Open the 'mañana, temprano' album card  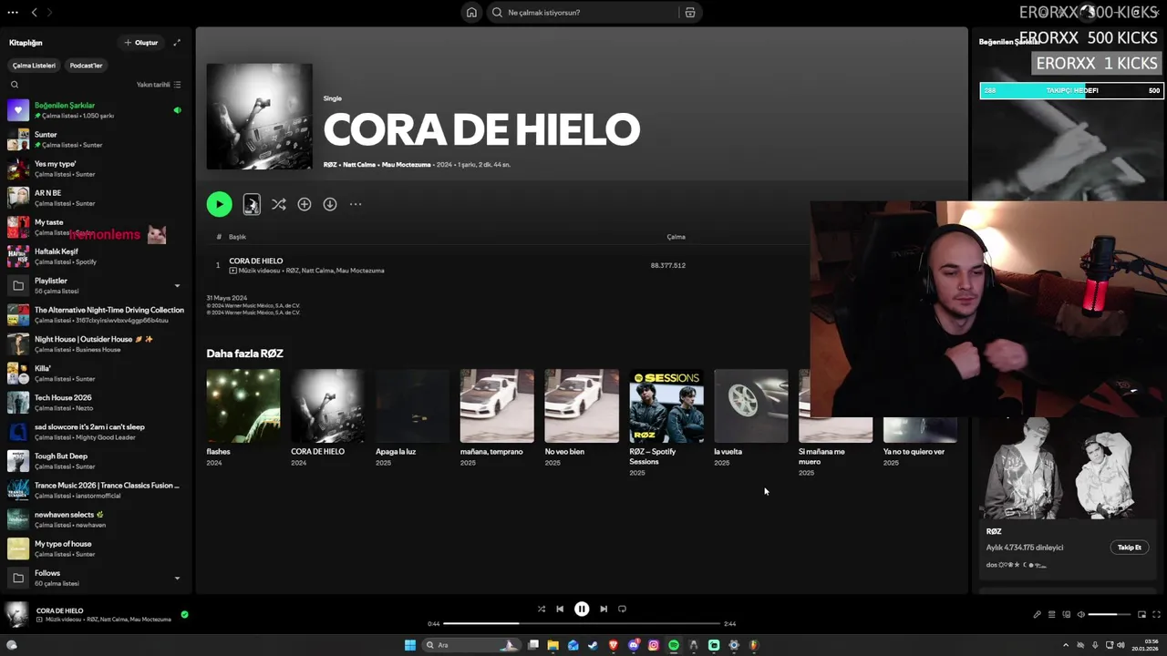[497, 418]
